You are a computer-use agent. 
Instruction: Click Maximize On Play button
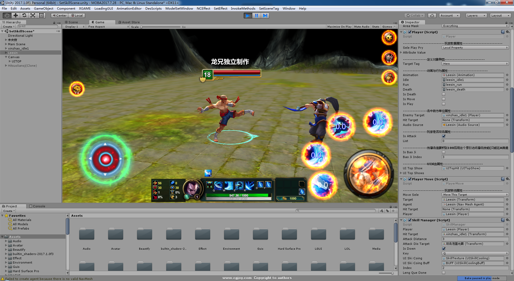click(x=339, y=27)
